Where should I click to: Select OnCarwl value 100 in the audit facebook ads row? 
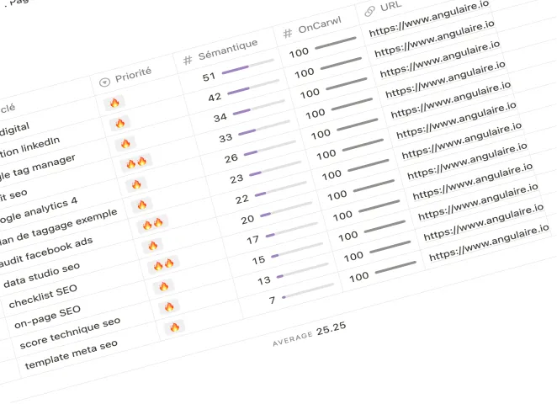pos(332,175)
